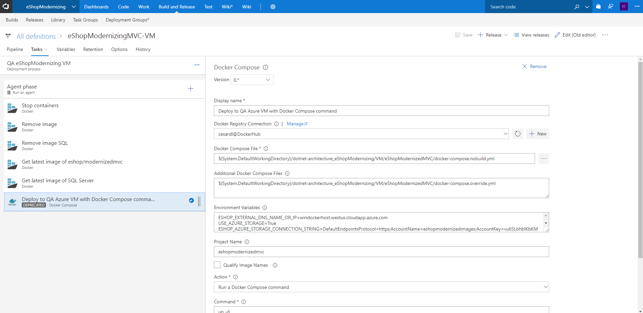Open the Action dropdown Run a Docker Compose command

(382, 287)
